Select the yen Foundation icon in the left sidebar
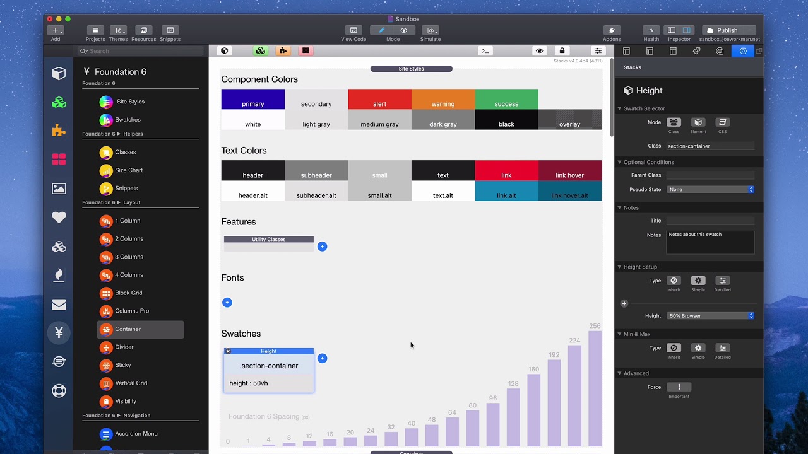 pos(59,332)
